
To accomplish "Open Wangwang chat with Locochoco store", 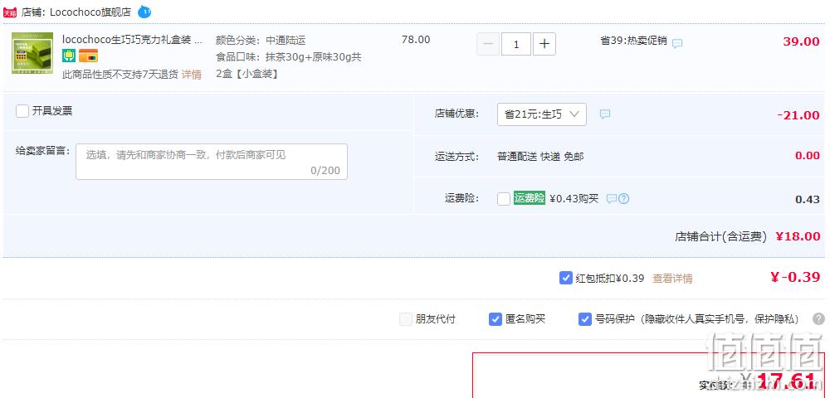I will pyautogui.click(x=144, y=12).
